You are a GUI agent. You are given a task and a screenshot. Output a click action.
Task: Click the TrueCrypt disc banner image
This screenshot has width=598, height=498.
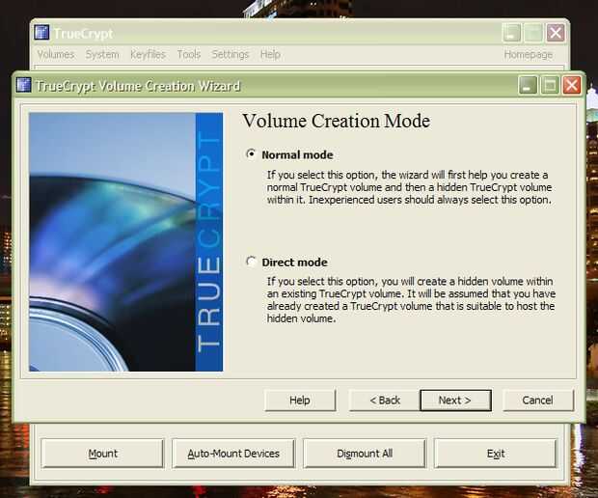point(125,242)
